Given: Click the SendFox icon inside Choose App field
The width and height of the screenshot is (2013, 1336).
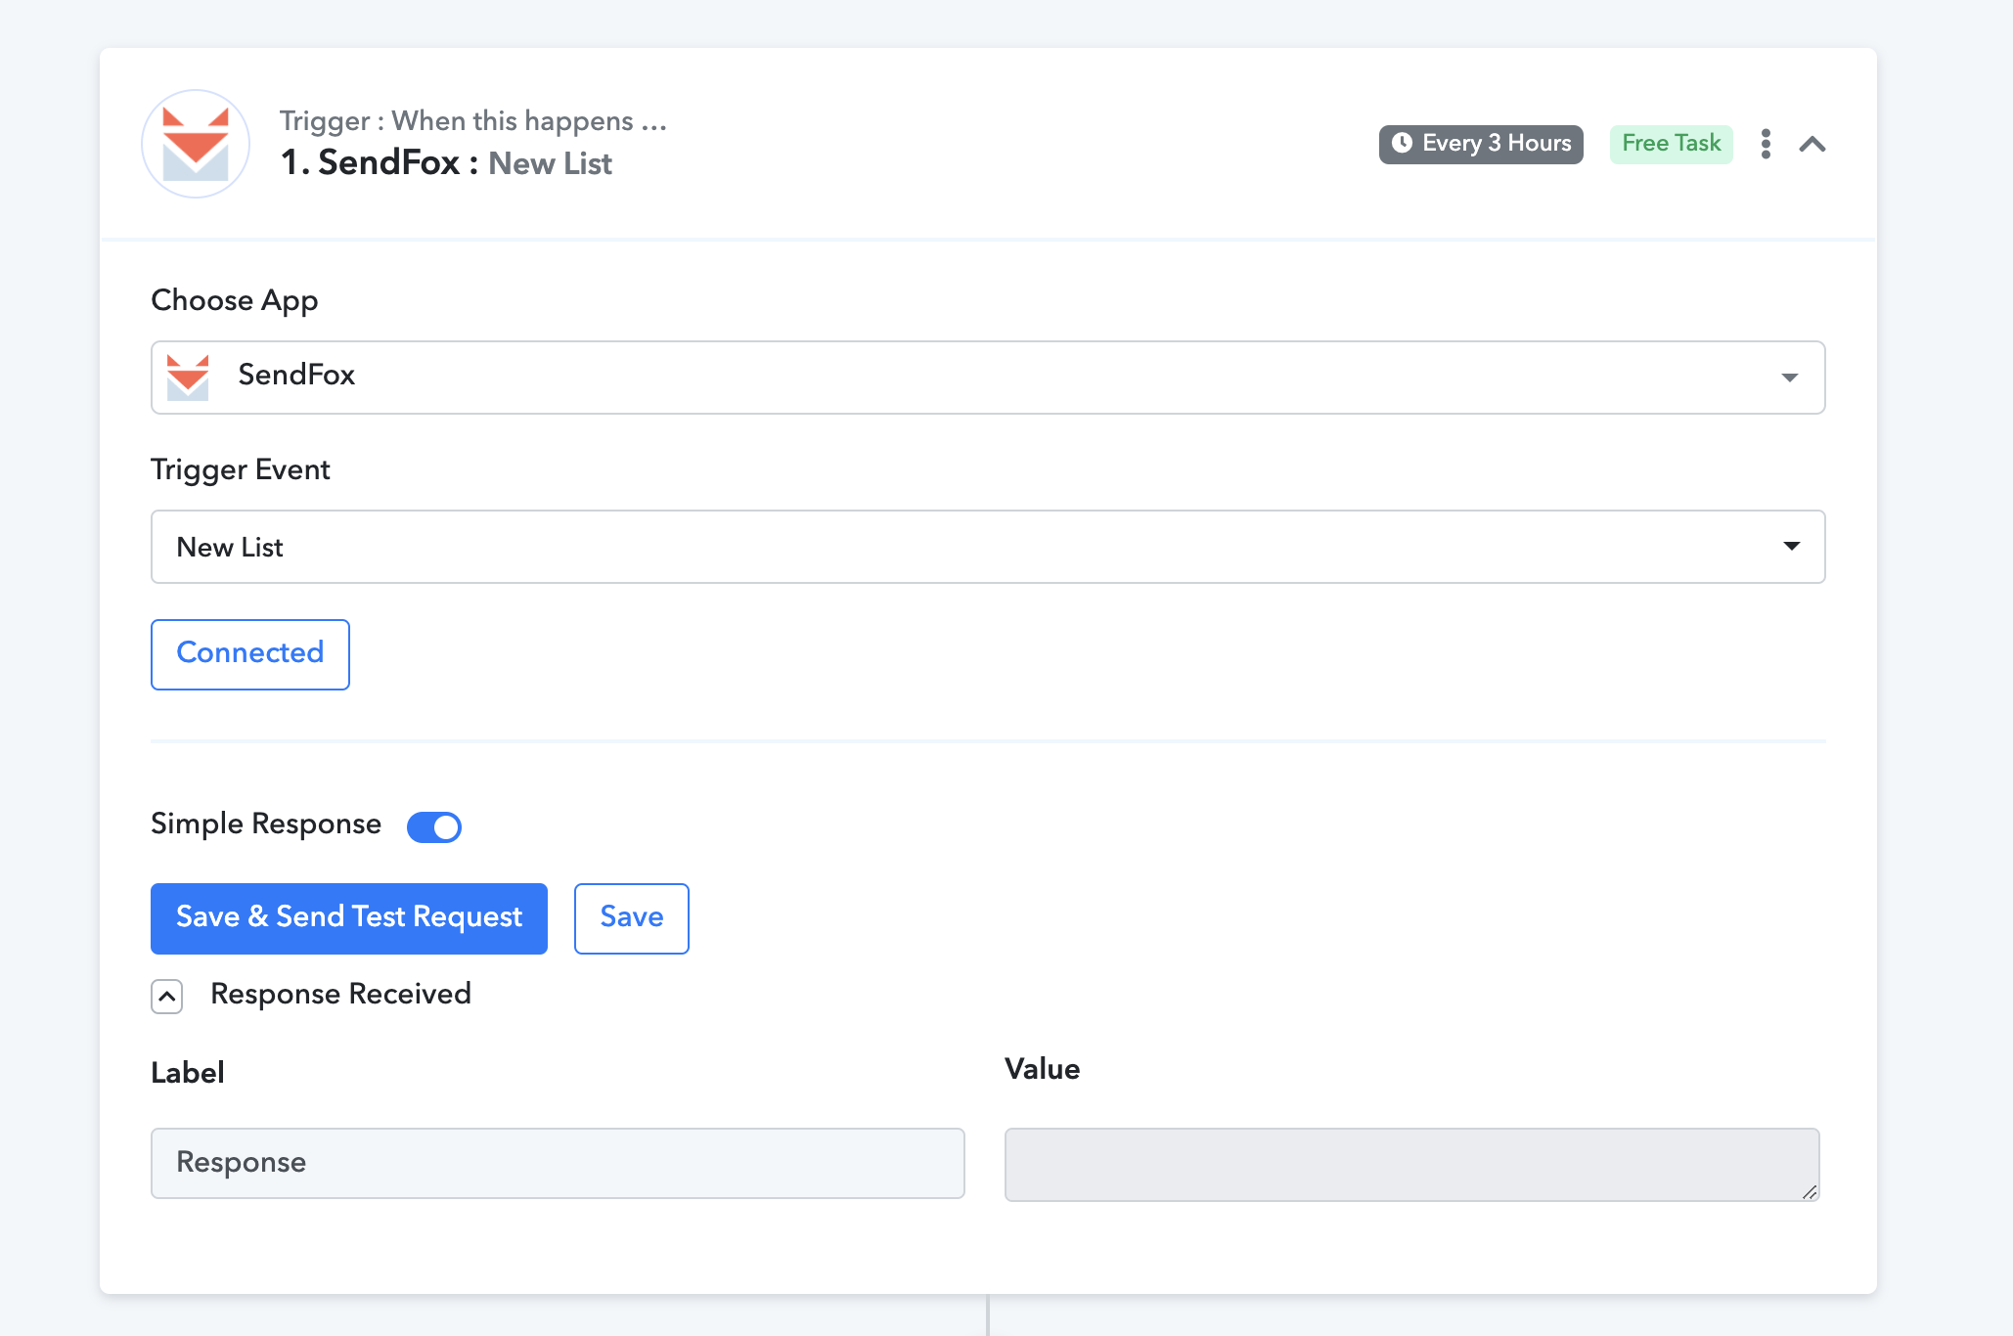Looking at the screenshot, I should click(x=188, y=378).
